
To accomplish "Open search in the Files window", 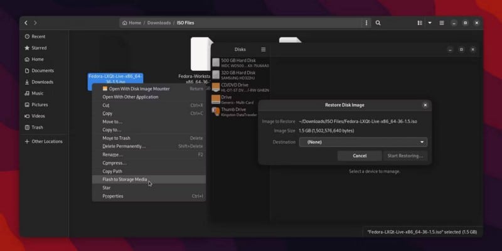I will coord(378,23).
